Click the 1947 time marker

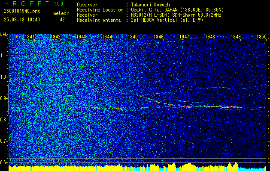coord(185,36)
